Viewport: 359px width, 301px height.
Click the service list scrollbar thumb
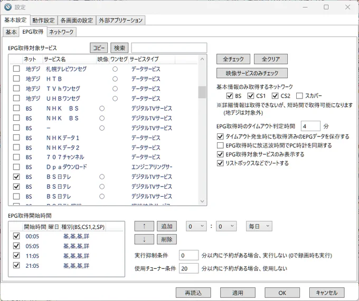[x=202, y=92]
